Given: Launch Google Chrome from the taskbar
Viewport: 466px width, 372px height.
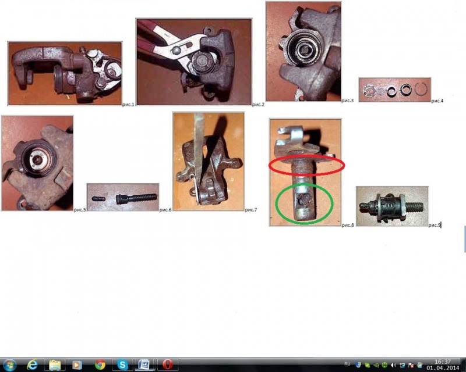Looking at the screenshot, I should (100, 364).
